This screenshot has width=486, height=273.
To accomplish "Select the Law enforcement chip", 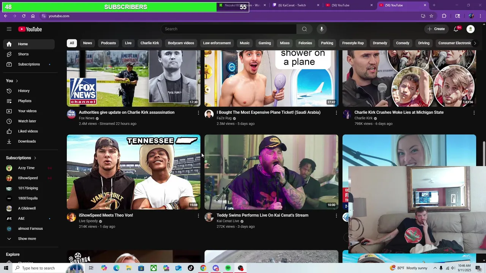I will (217, 43).
